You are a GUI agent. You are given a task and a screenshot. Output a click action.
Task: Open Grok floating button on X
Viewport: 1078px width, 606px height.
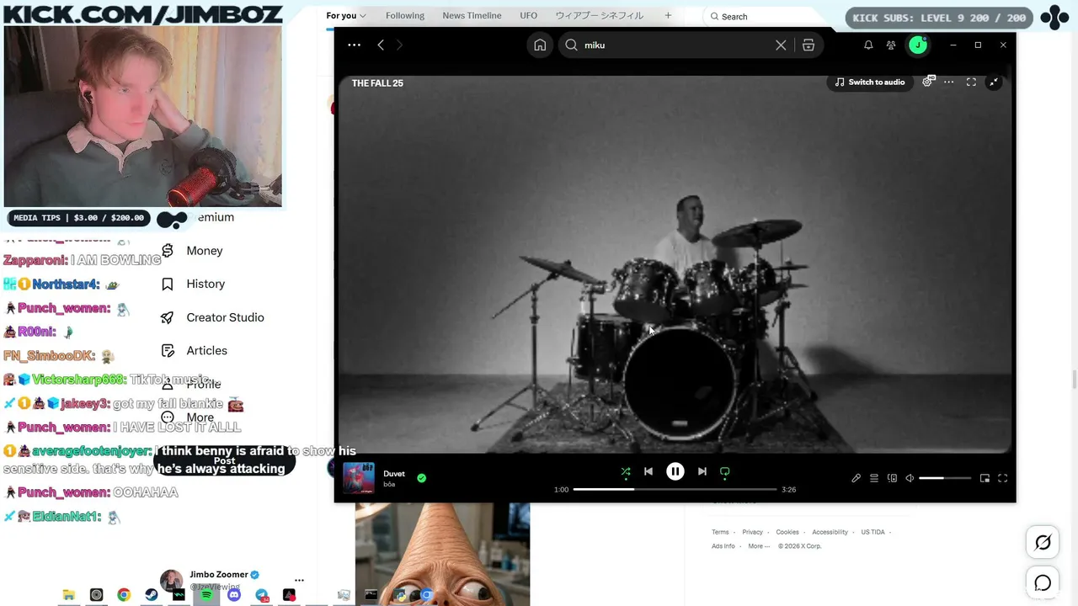pyautogui.click(x=1043, y=543)
